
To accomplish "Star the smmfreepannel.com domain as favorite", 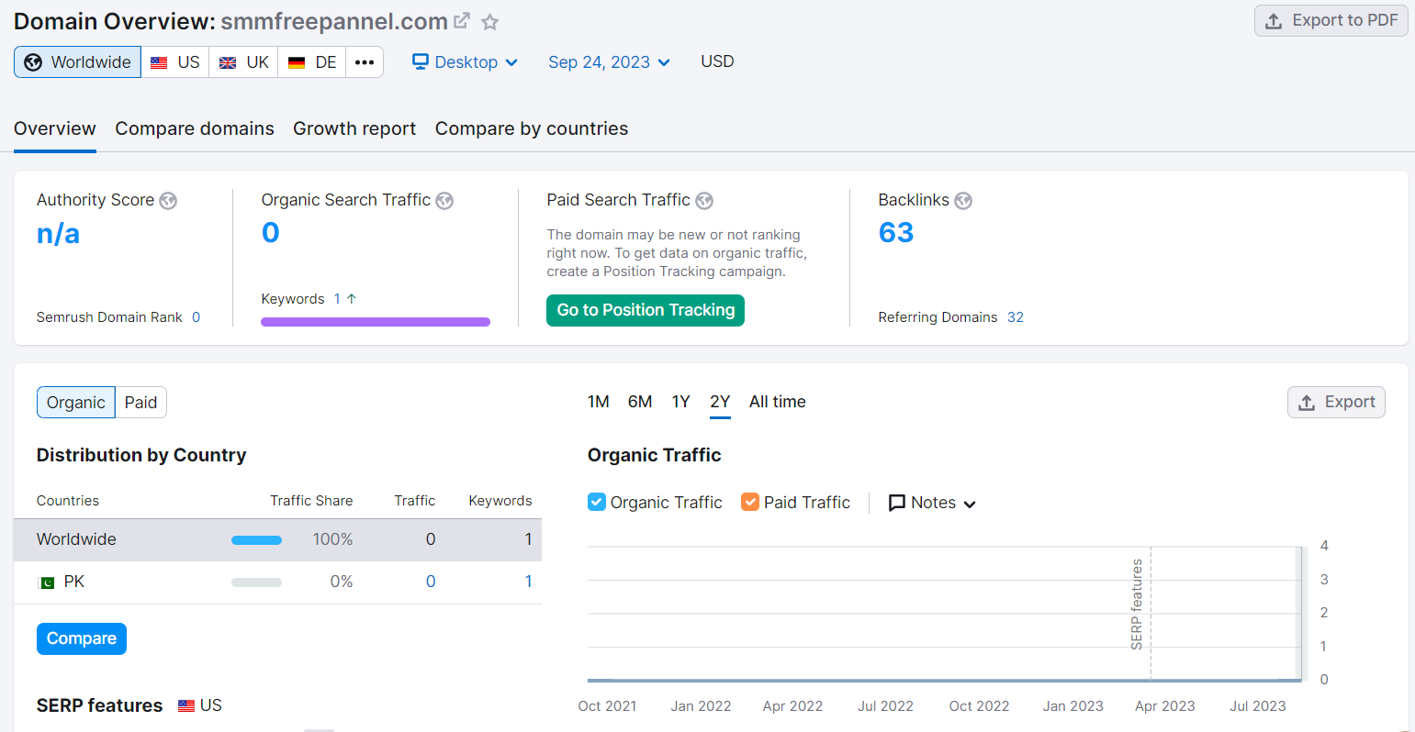I will (490, 21).
